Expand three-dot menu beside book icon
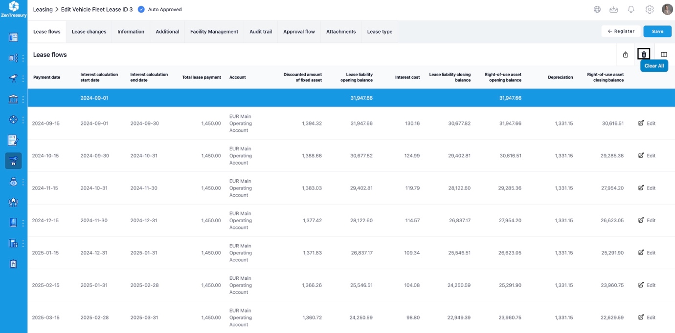The height and width of the screenshot is (333, 675). [x=22, y=223]
